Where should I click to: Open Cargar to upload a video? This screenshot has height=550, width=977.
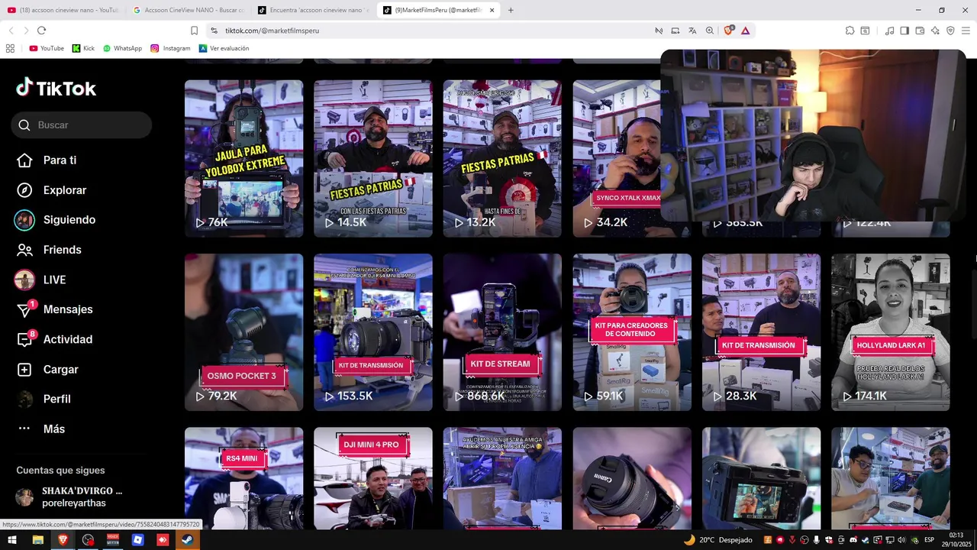coord(47,370)
